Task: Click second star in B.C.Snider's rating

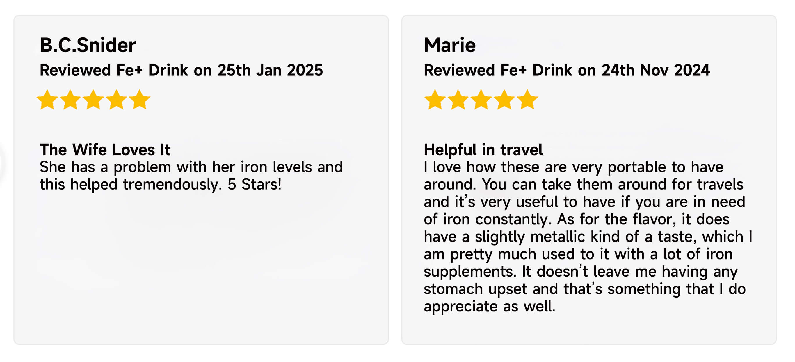Action: coord(70,100)
